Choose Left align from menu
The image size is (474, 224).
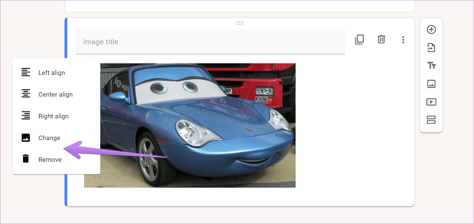(x=56, y=73)
